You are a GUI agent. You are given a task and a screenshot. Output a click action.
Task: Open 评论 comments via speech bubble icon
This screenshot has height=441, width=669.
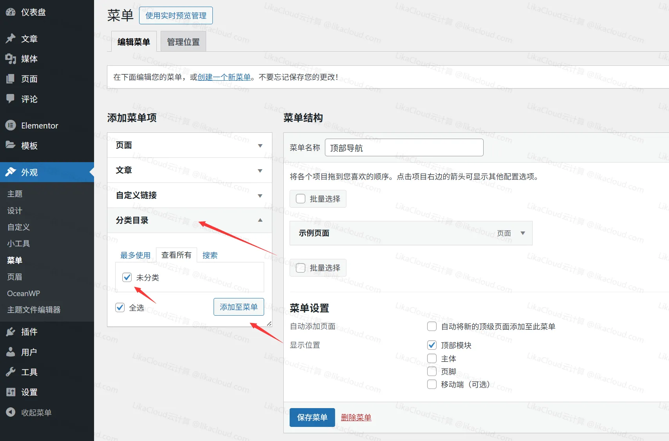[x=11, y=99]
